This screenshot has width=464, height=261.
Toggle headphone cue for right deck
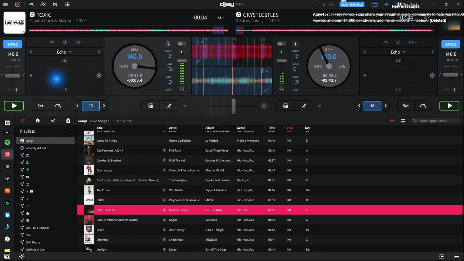click(x=282, y=88)
